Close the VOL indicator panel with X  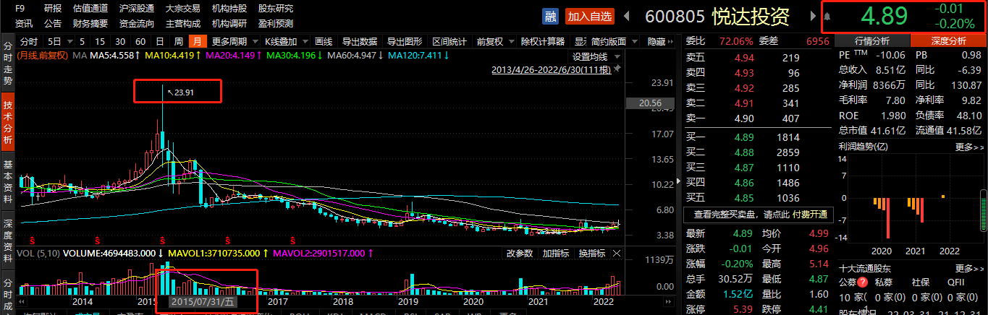coord(617,253)
